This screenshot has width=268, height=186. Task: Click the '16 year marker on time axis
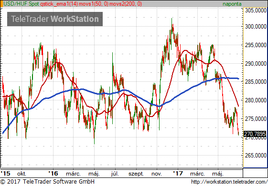point(53,174)
